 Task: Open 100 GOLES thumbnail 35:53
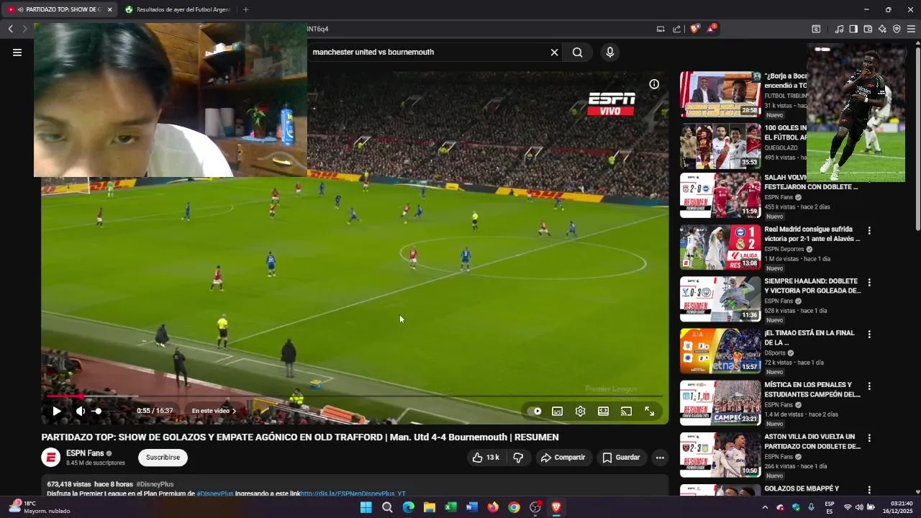(720, 146)
